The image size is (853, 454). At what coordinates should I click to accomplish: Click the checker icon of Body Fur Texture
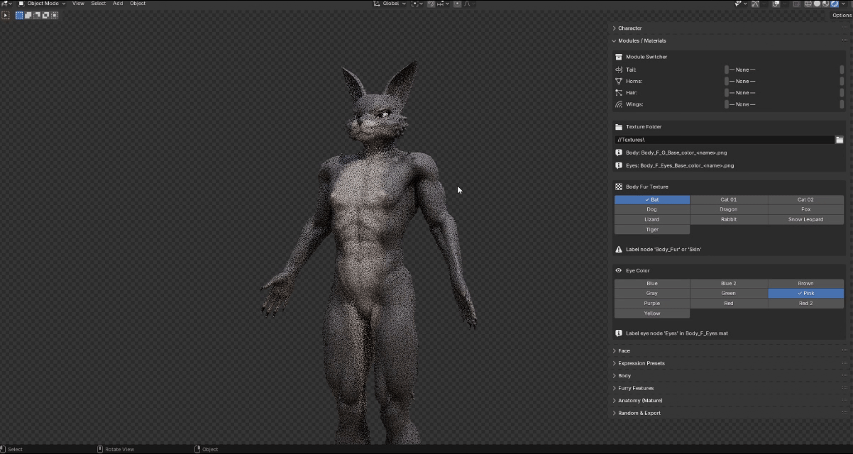pos(619,187)
